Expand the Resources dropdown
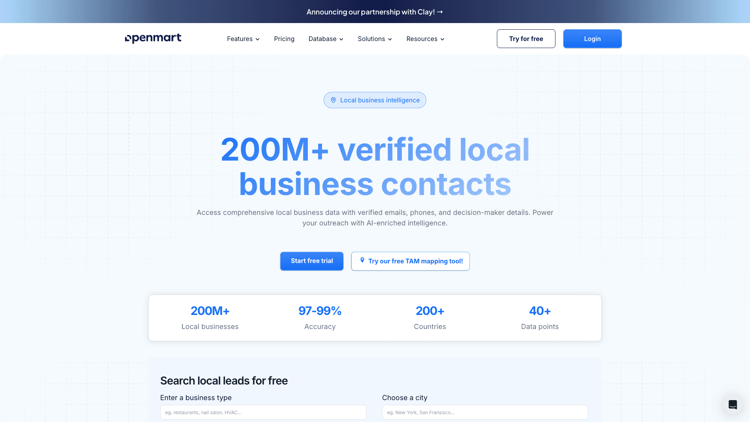This screenshot has width=750, height=422. (x=425, y=39)
